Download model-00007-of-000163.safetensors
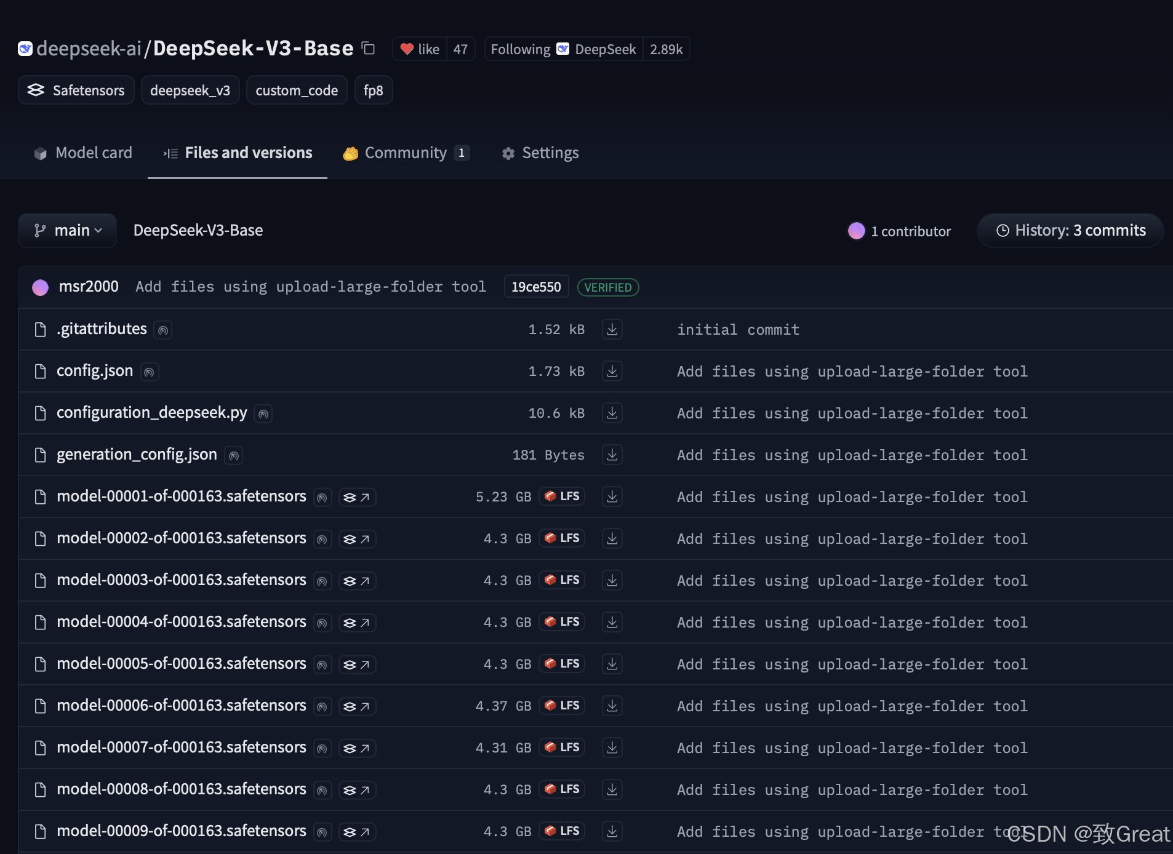The height and width of the screenshot is (854, 1173). pos(612,748)
